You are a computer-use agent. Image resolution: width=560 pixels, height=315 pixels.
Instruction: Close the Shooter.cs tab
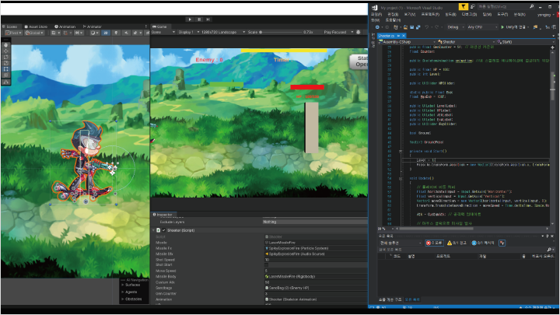pos(404,36)
